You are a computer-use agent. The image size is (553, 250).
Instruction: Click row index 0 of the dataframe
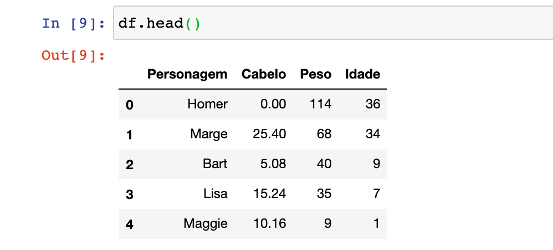click(129, 105)
